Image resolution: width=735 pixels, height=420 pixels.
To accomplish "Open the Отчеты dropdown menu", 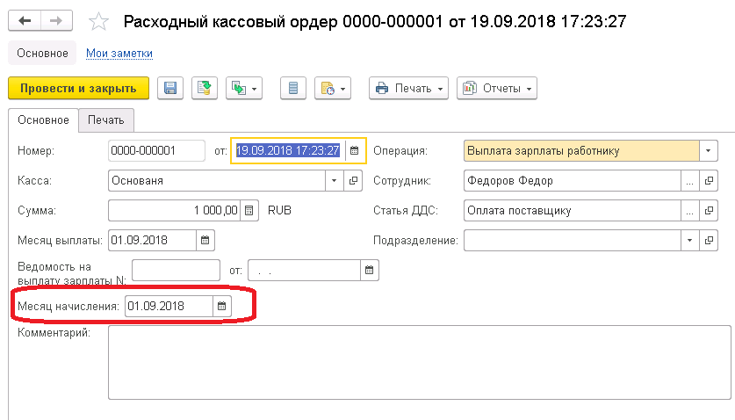I will click(x=497, y=88).
